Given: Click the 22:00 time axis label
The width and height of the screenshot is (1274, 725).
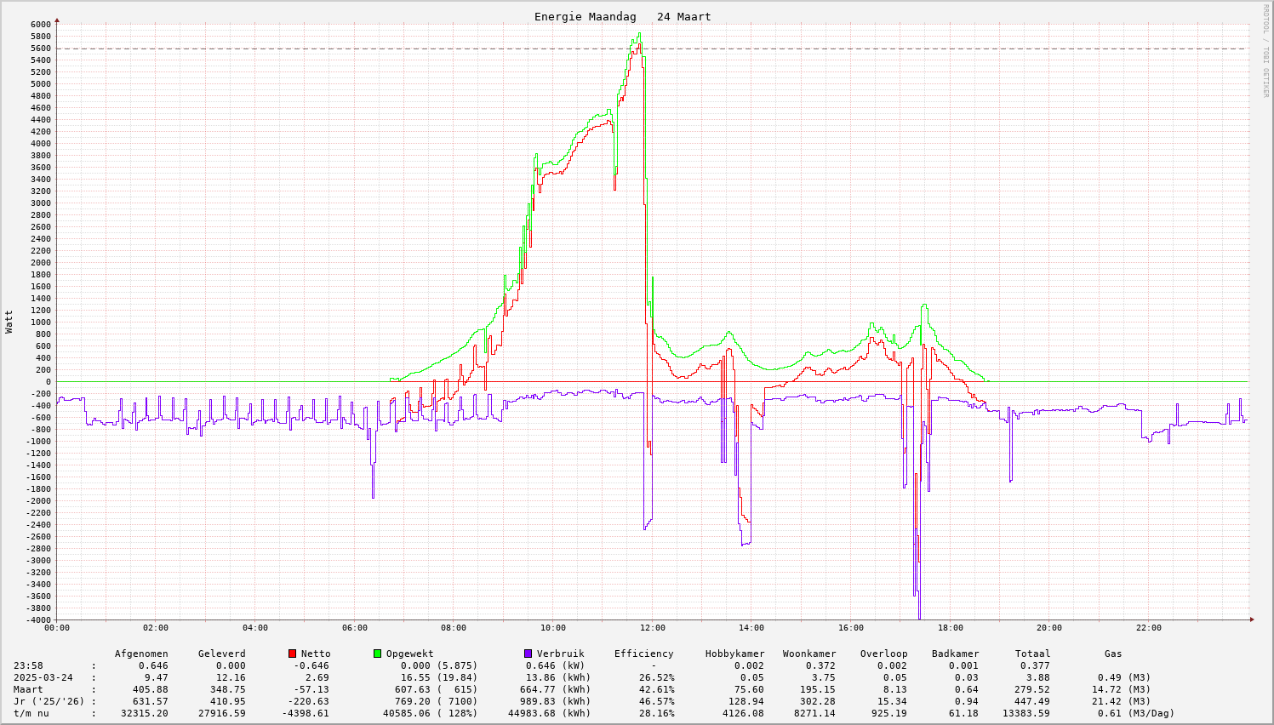Looking at the screenshot, I should (x=1148, y=628).
